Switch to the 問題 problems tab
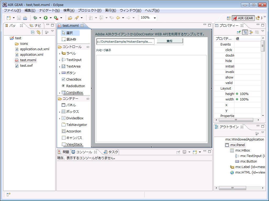This screenshot has height=201, width=269. (63, 152)
